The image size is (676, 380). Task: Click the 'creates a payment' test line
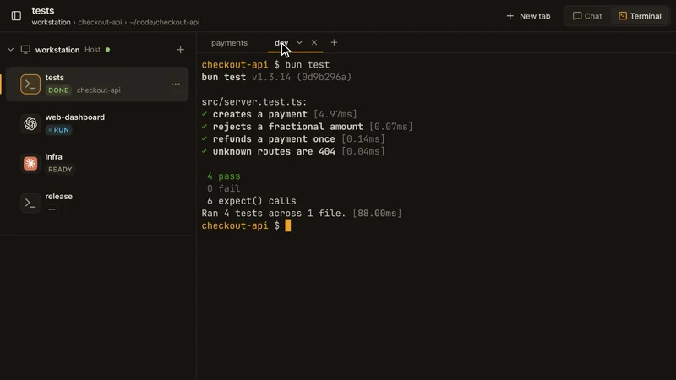pyautogui.click(x=280, y=114)
